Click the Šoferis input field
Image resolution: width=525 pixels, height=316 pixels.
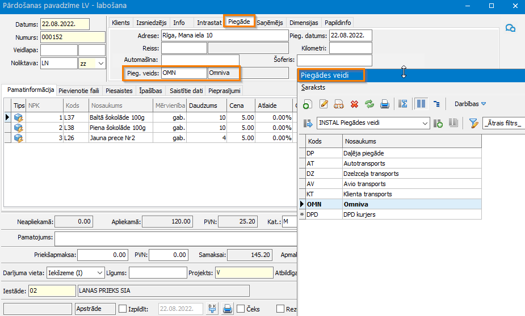(334, 60)
